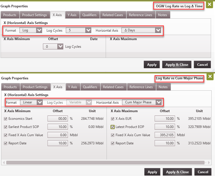Disable Earliest Product SOP checkbox
The height and width of the screenshot is (176, 215).
point(6,127)
